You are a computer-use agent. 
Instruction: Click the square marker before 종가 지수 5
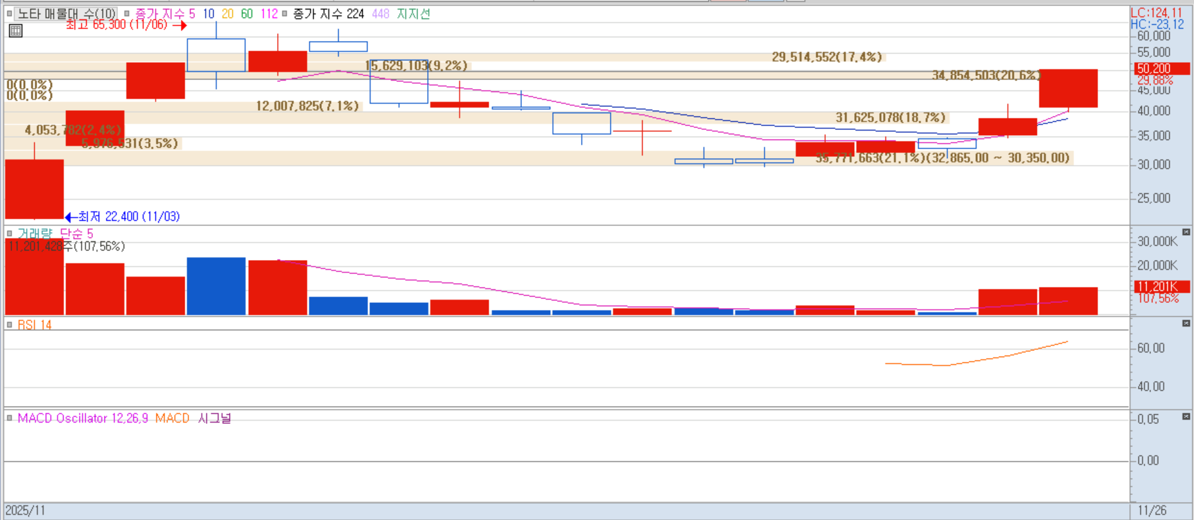point(127,13)
